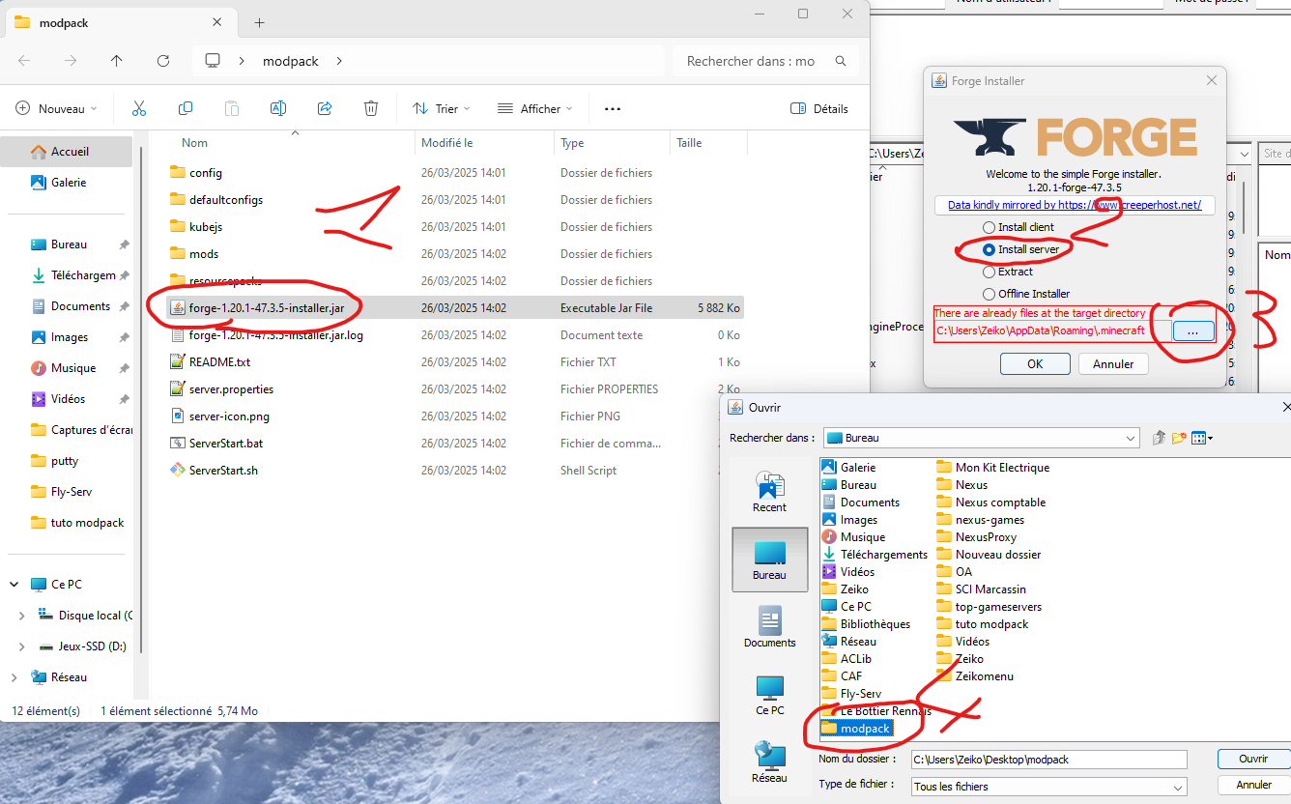Expand the Jeux-SSD (D:) tree node
The width and height of the screenshot is (1291, 804).
point(22,646)
